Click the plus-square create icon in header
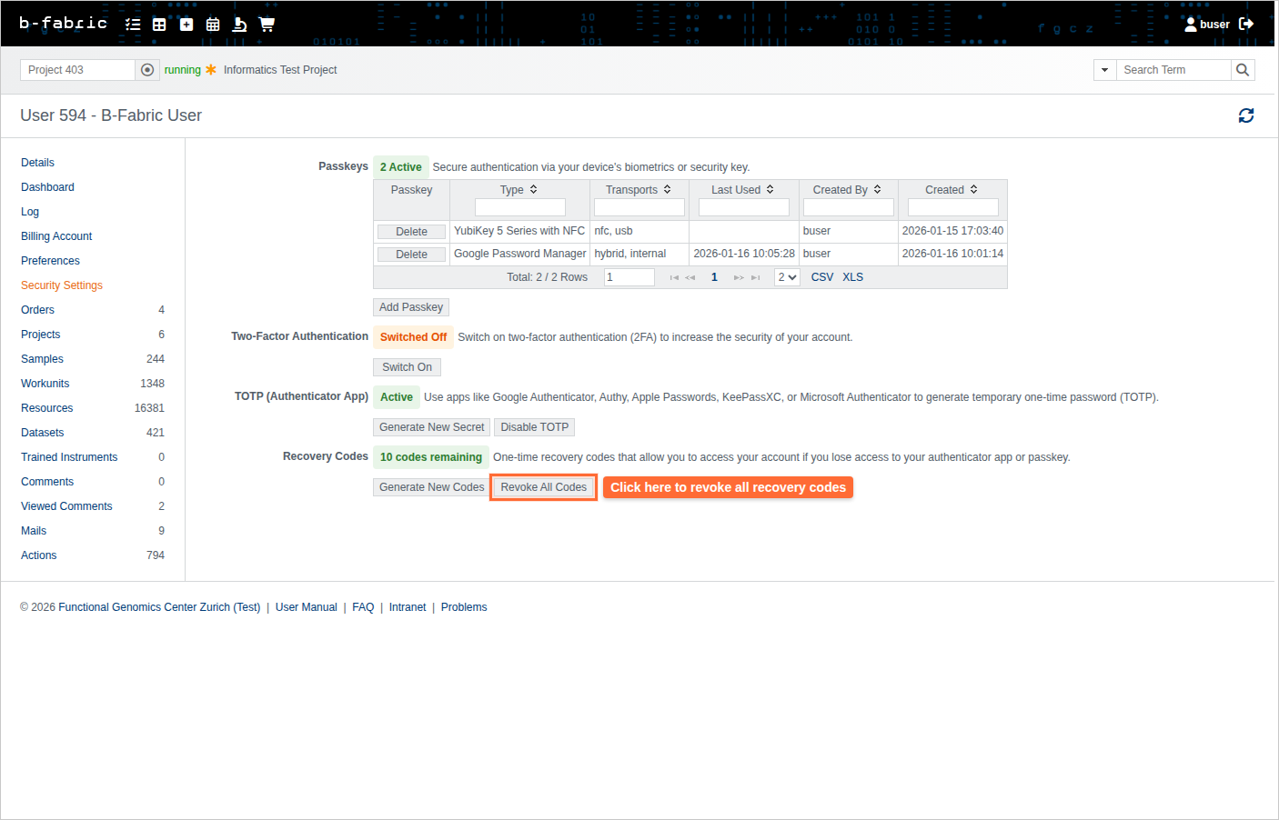This screenshot has width=1279, height=820. [186, 25]
